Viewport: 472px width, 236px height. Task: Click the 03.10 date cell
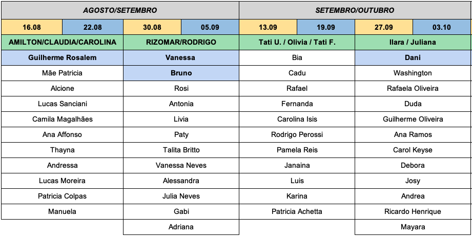point(441,27)
